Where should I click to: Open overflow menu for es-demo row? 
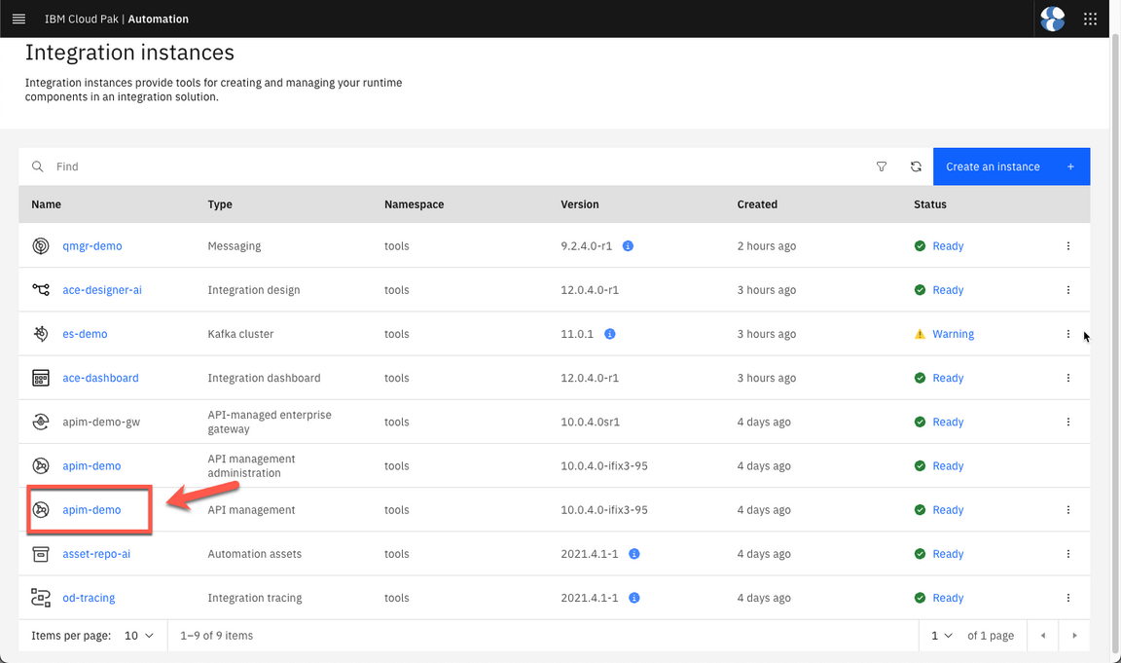1067,334
